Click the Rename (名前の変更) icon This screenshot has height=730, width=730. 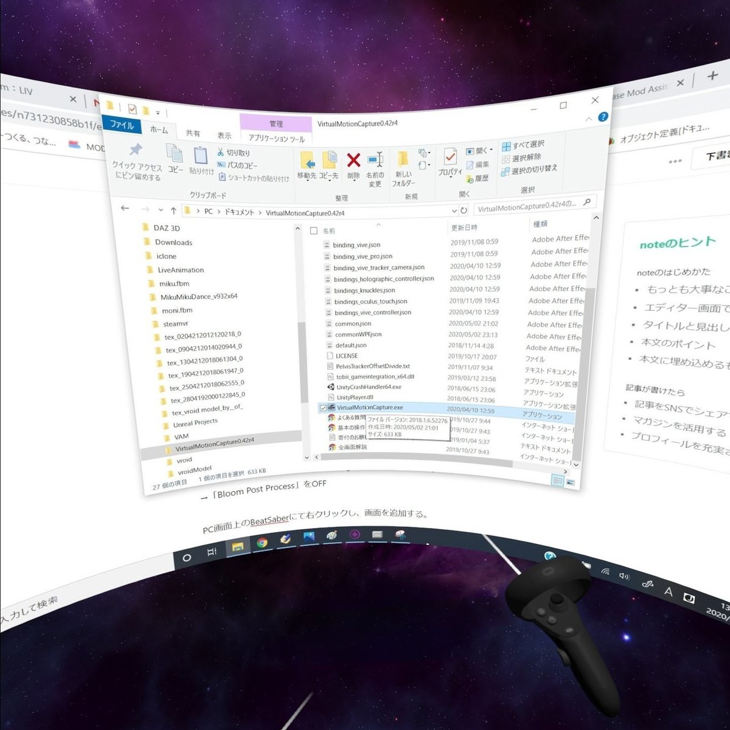tap(375, 169)
